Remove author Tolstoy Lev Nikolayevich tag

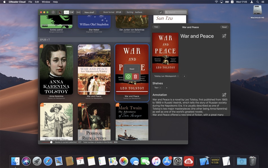tap(178, 76)
